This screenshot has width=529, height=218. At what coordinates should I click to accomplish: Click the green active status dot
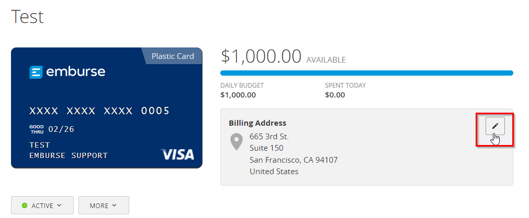25,205
